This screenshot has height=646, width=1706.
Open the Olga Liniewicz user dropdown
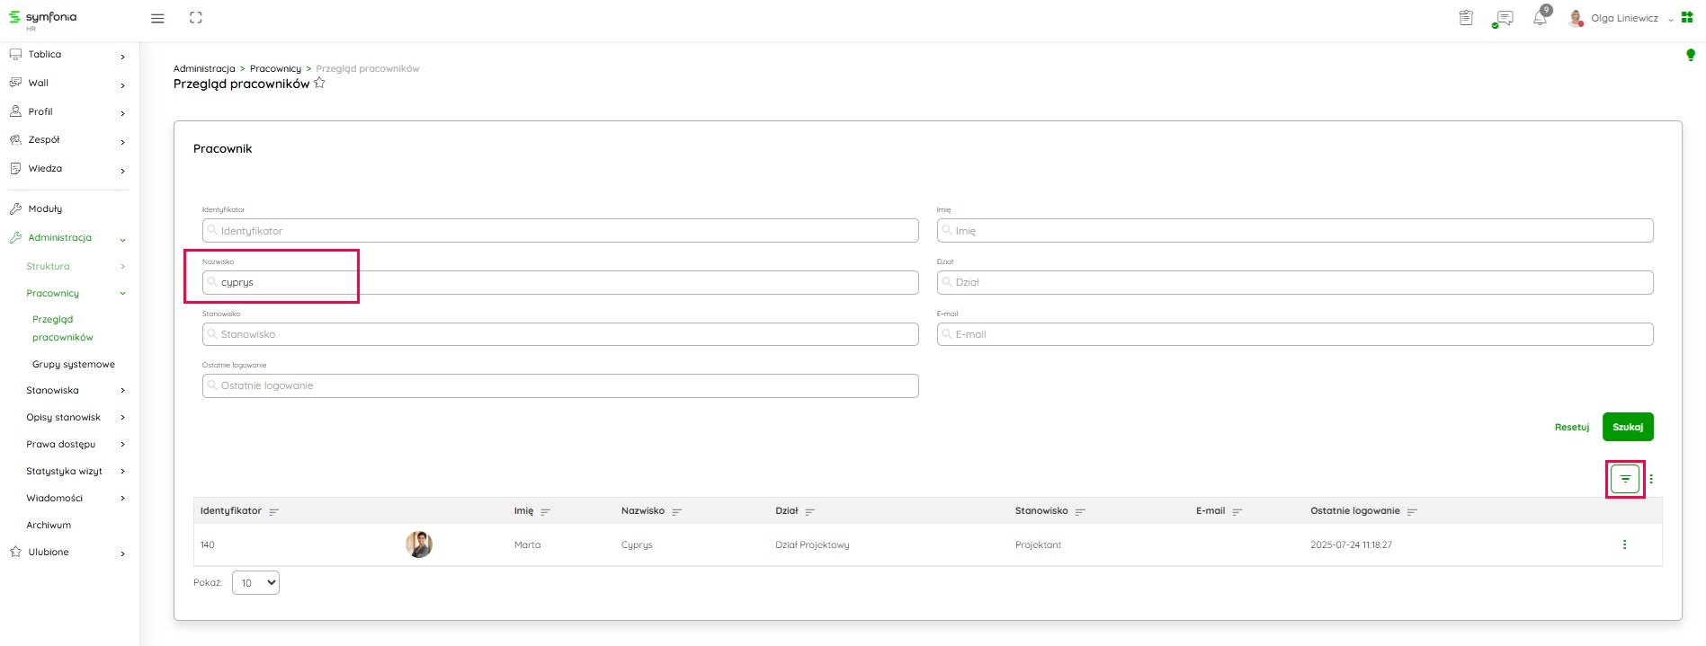click(1624, 18)
